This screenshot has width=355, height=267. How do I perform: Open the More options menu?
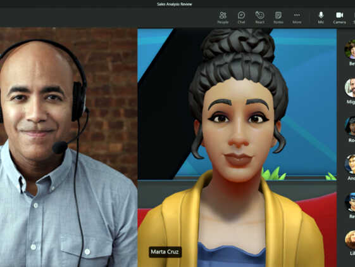(297, 18)
